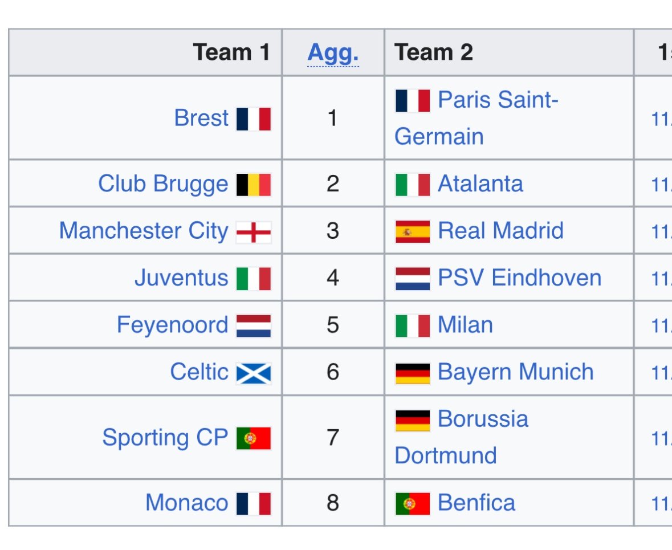Screen dimensions: 672x550
Task: Open the Agg. column header link
Action: tap(333, 53)
